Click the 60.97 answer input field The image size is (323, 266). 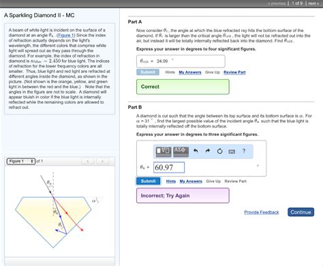click(169, 168)
